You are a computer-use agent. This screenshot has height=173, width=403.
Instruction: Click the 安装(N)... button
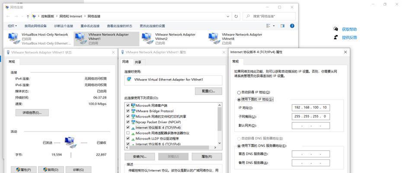tap(140, 157)
